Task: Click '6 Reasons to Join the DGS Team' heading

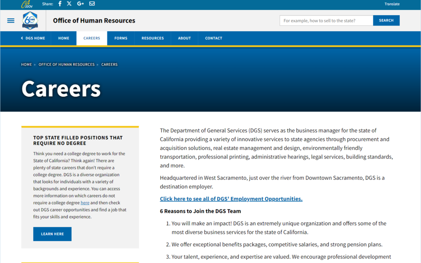Action: tap(200, 211)
